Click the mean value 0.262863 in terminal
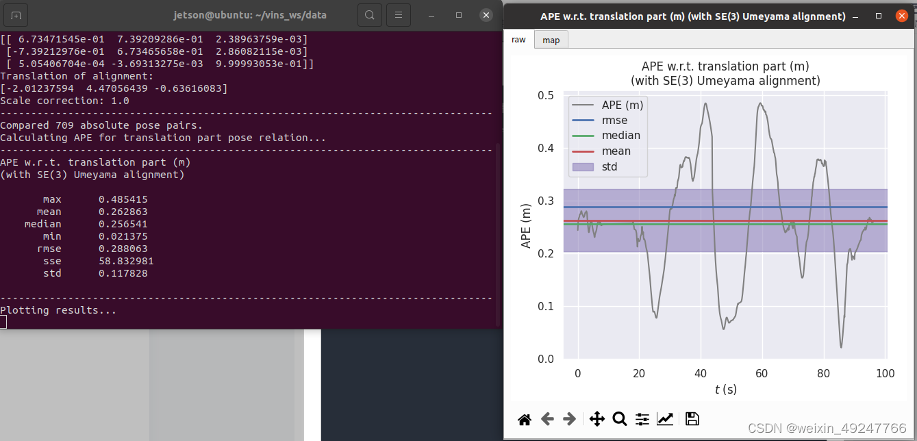The width and height of the screenshot is (917, 441). (123, 212)
